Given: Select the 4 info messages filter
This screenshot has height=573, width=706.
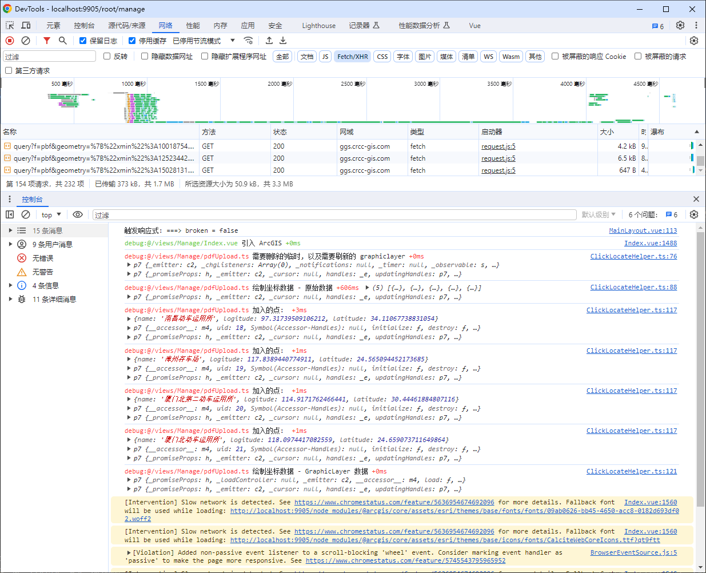Looking at the screenshot, I should (x=45, y=285).
